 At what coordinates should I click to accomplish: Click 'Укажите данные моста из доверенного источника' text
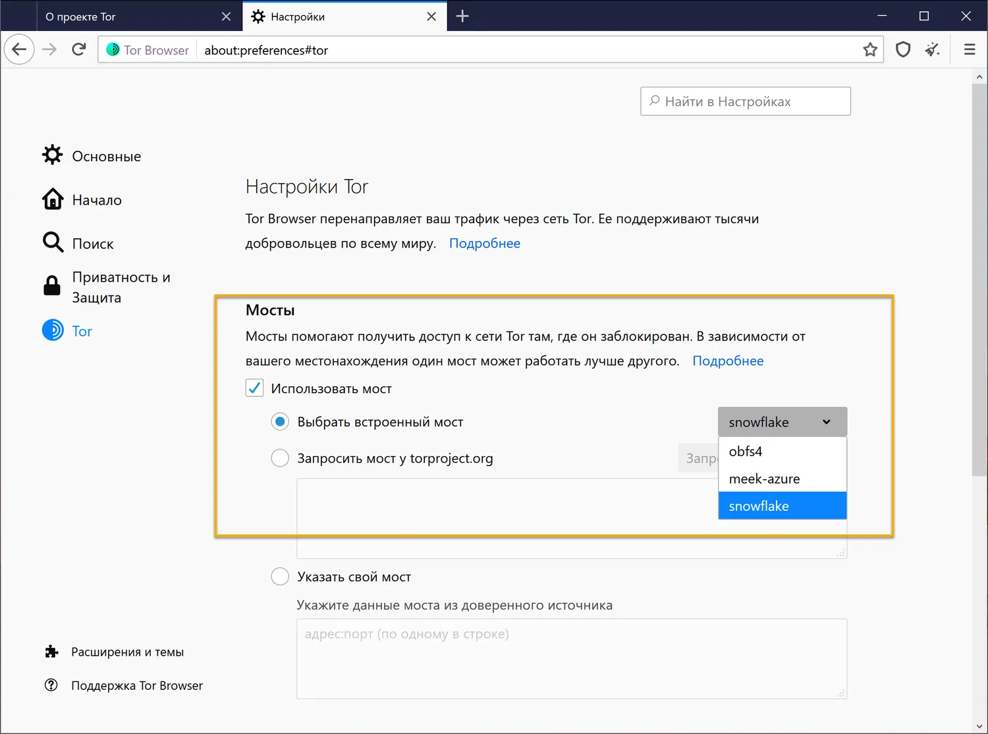click(454, 605)
